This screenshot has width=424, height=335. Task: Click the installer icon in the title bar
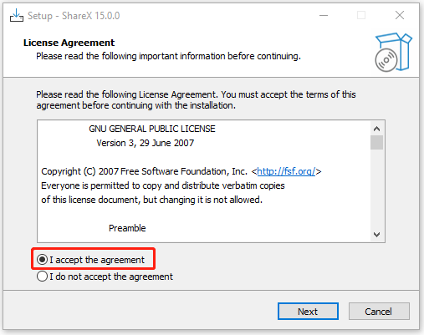[x=17, y=16]
